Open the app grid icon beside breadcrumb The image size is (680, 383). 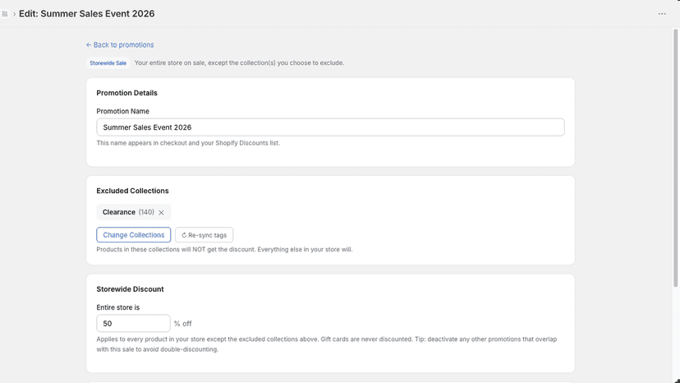5,14
